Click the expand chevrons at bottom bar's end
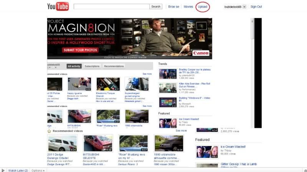Viewport: 307px width, 172px height. pyautogui.click(x=305, y=170)
